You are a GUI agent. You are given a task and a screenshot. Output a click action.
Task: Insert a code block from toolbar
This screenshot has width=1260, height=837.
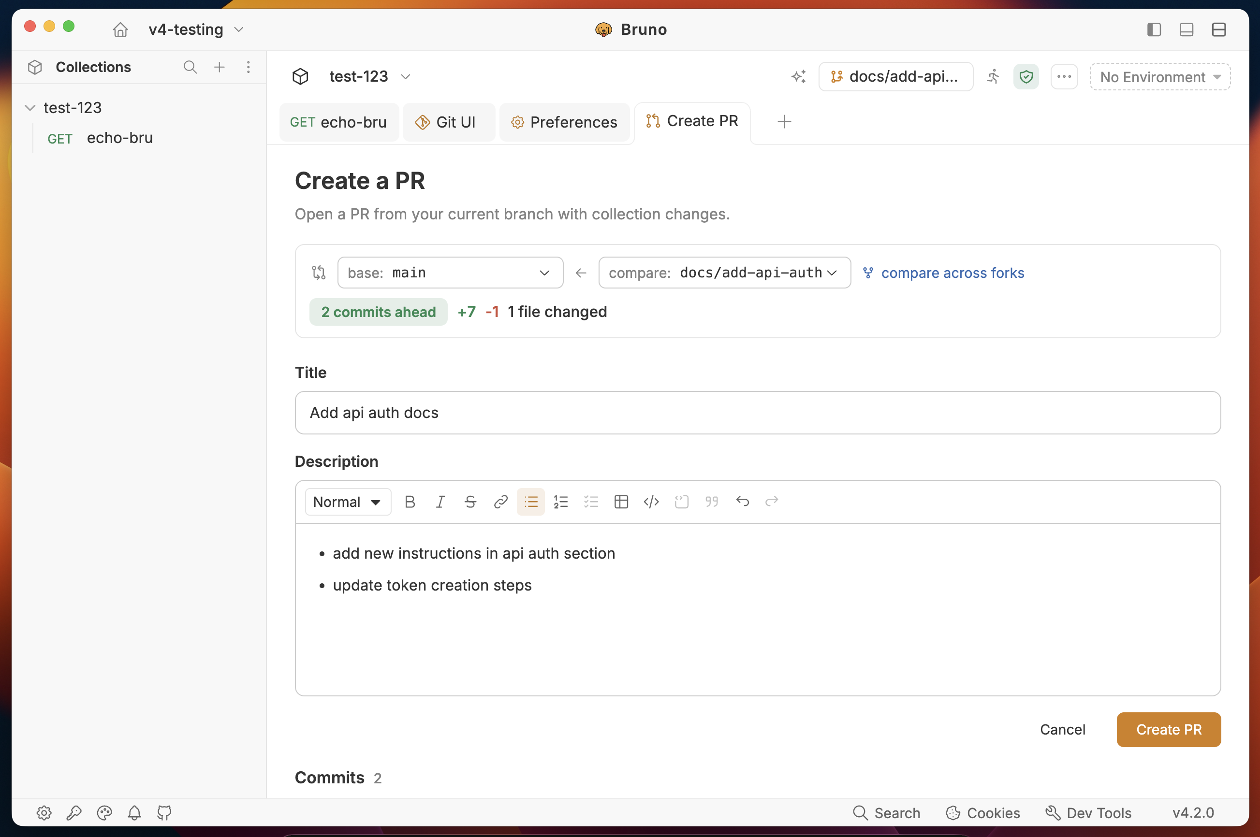click(x=682, y=502)
